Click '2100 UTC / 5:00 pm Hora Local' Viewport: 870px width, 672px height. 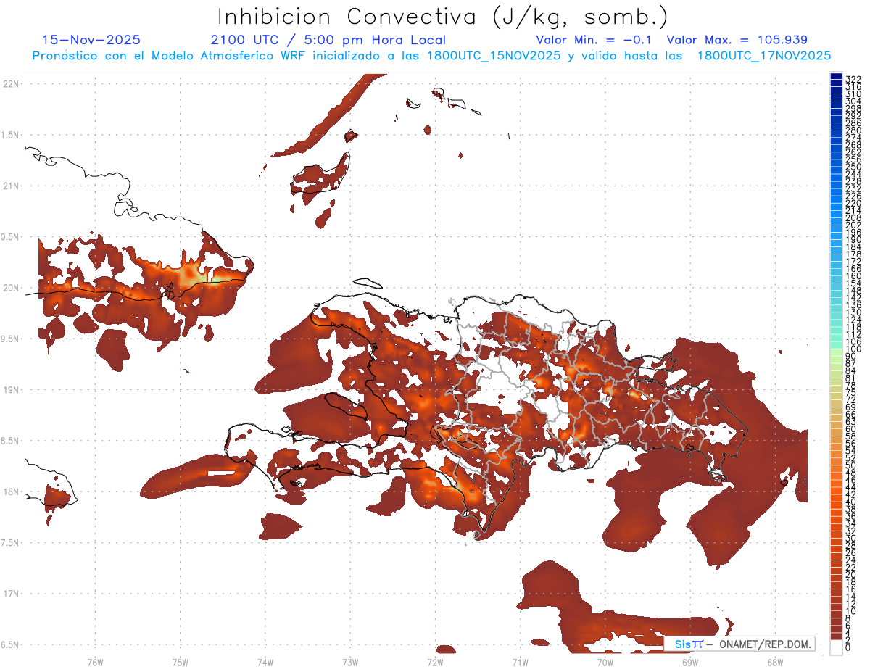click(x=328, y=40)
